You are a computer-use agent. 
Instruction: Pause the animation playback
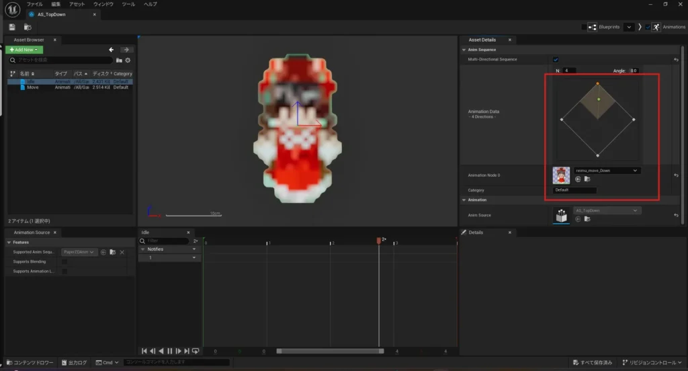[170, 351]
